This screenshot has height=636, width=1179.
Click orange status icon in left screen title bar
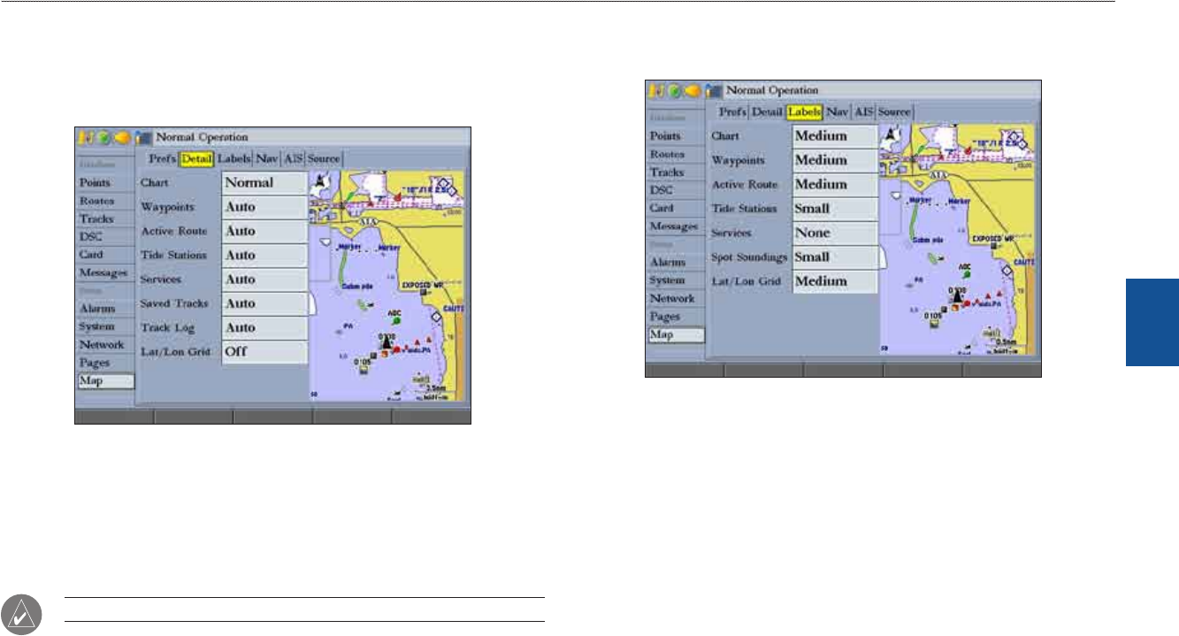[123, 137]
